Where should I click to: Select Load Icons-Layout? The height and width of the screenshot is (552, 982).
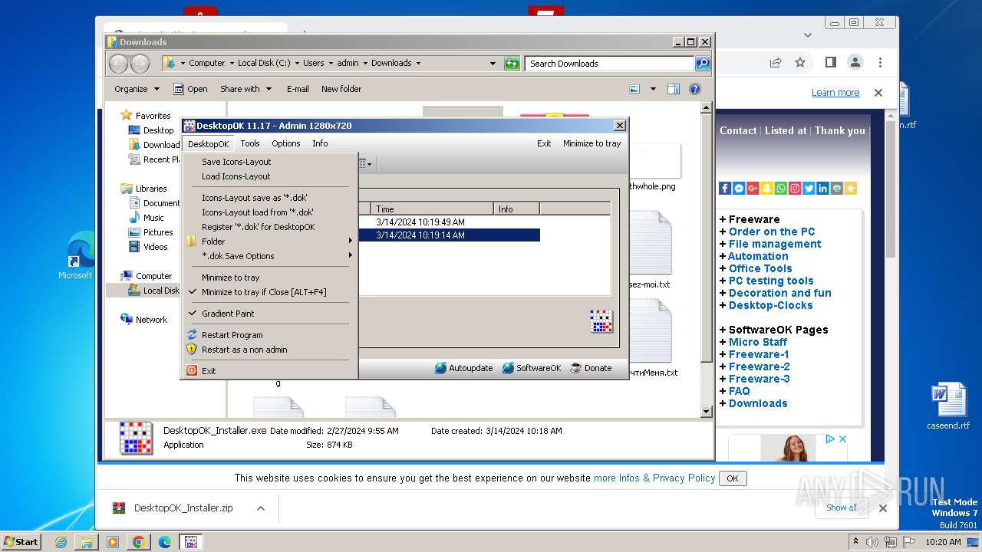[x=236, y=176]
